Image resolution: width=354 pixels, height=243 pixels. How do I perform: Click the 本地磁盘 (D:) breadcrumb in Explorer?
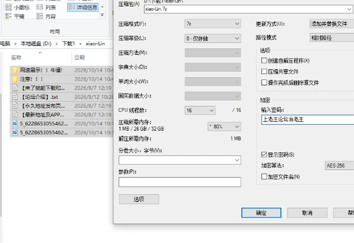pyautogui.click(x=36, y=43)
